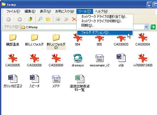Viewport: 157px width, 115px height.
Task: Close the open ツール(T) menu
Action: coord(85,11)
